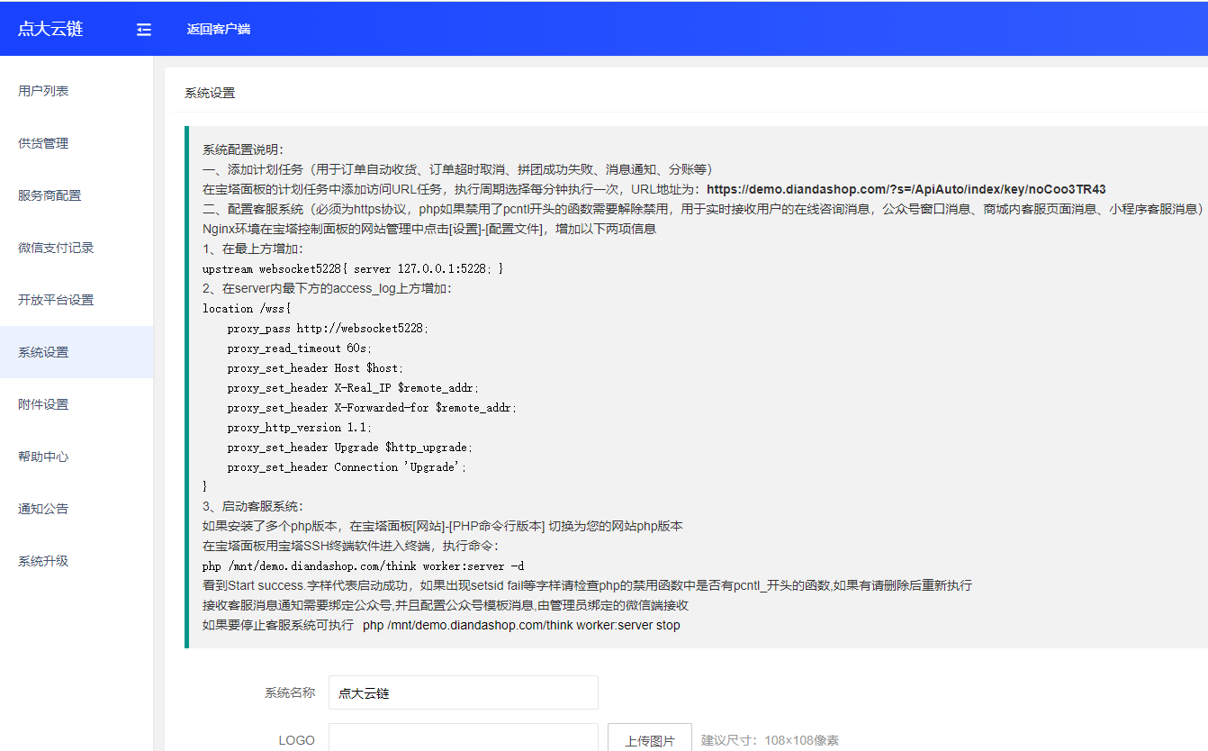
Task: Click the proxy_read_timeout 60s line
Action: click(x=299, y=348)
